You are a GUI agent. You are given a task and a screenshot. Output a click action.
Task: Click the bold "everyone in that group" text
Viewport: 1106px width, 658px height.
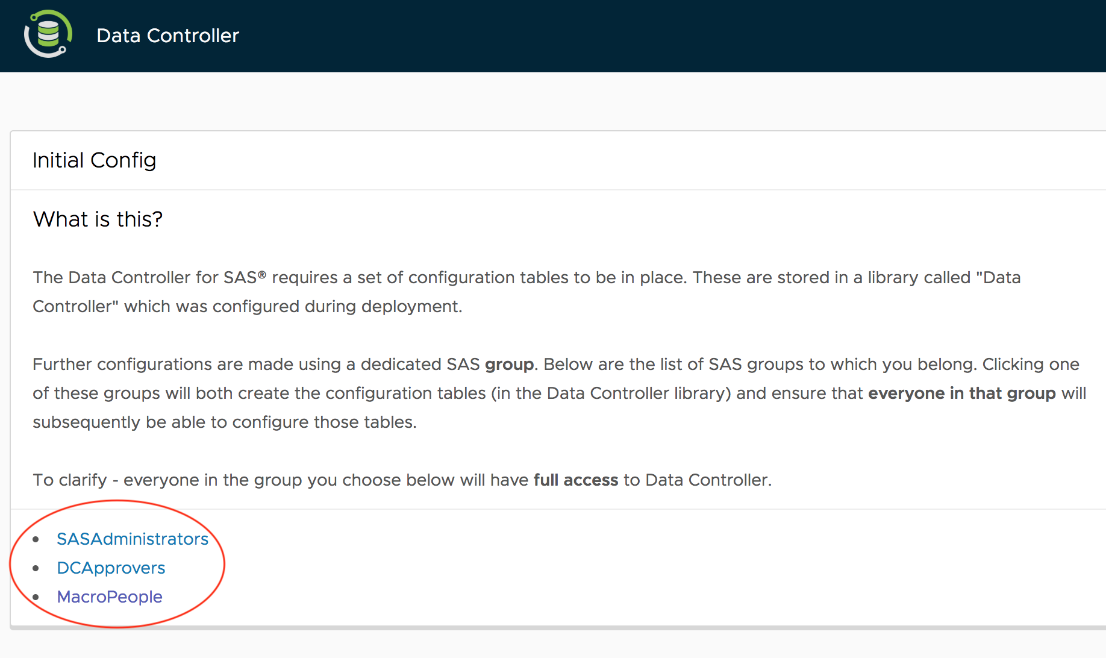(961, 393)
